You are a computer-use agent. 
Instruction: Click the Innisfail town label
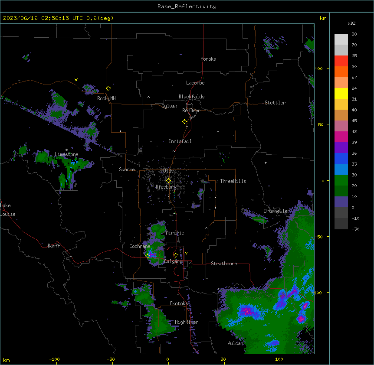click(180, 141)
